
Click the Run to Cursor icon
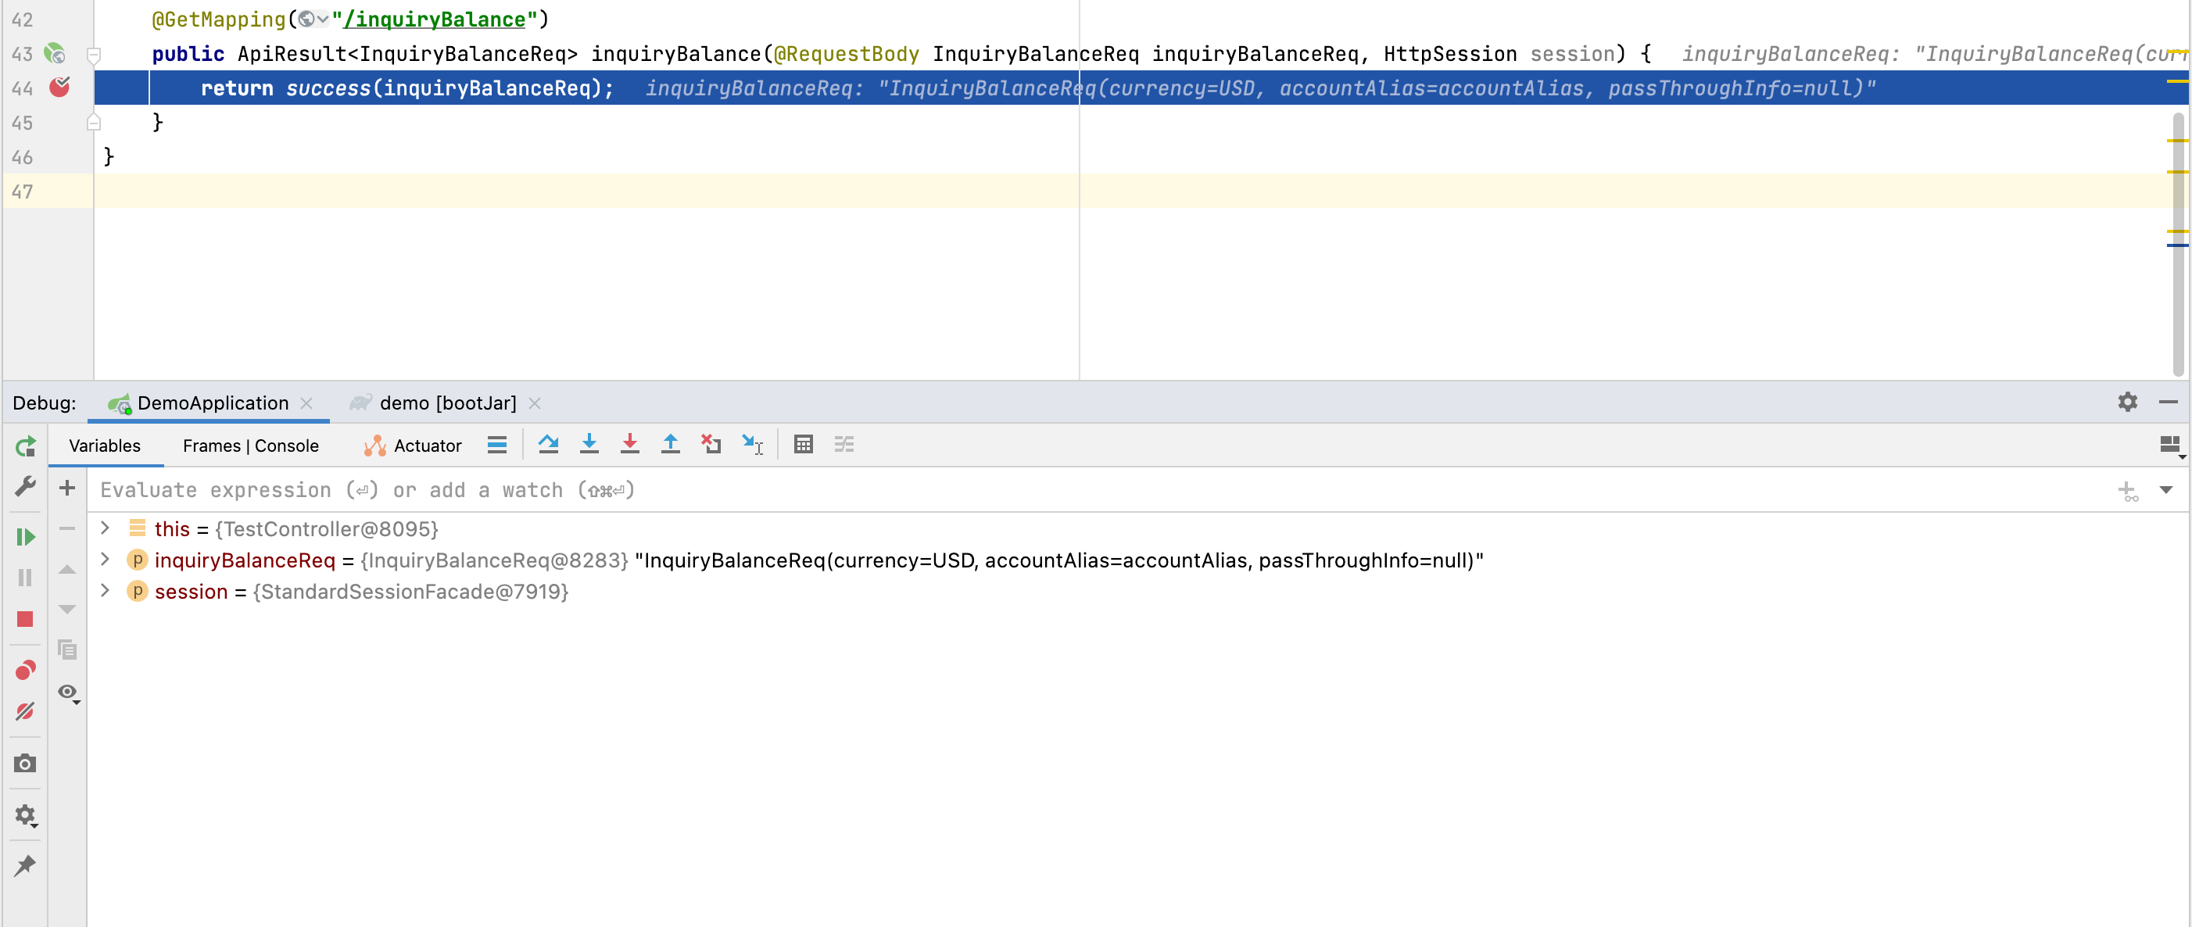coord(752,444)
